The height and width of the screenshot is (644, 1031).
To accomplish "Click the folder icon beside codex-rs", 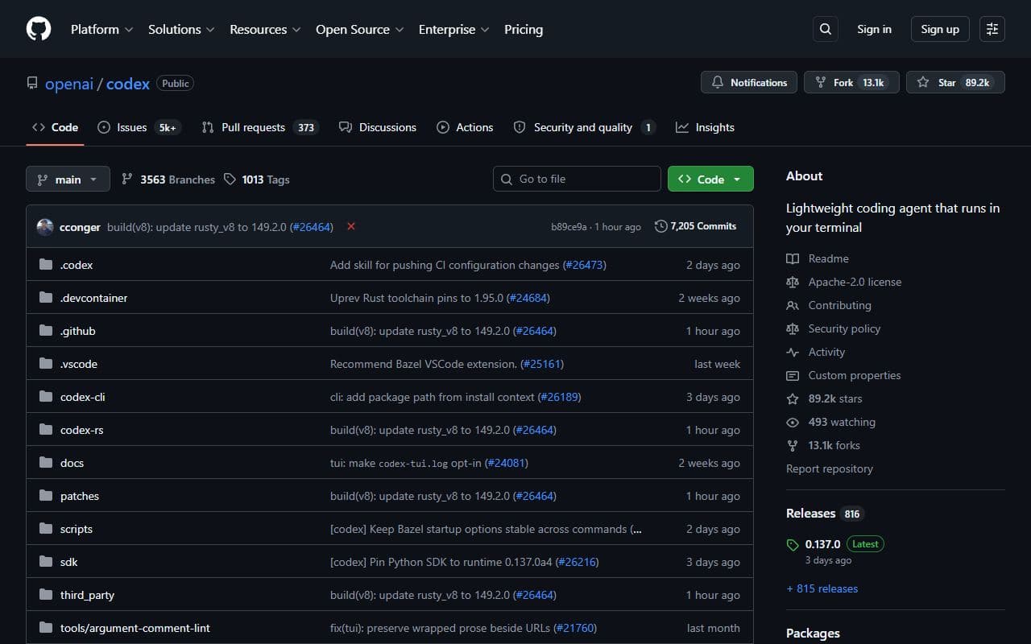I will pyautogui.click(x=46, y=430).
